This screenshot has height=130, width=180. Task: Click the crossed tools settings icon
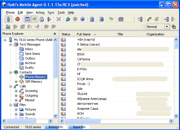click(x=59, y=19)
